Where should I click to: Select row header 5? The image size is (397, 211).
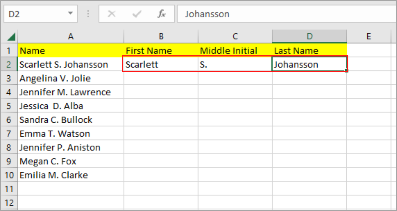click(9, 106)
